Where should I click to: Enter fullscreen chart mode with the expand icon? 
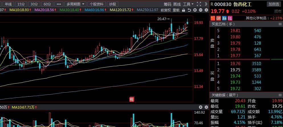click(199, 4)
